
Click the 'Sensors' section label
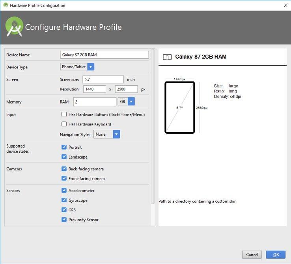(13, 190)
